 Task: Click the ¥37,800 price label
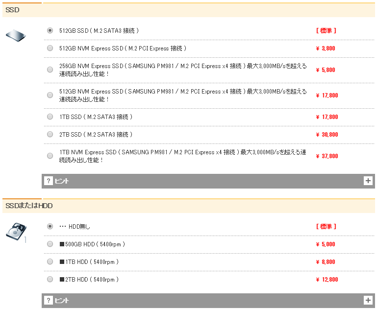[327, 156]
